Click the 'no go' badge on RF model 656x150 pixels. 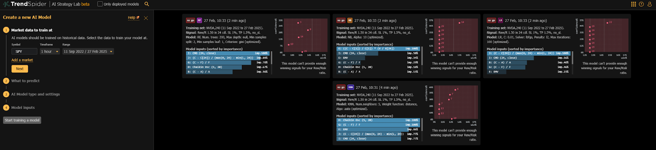191,20
